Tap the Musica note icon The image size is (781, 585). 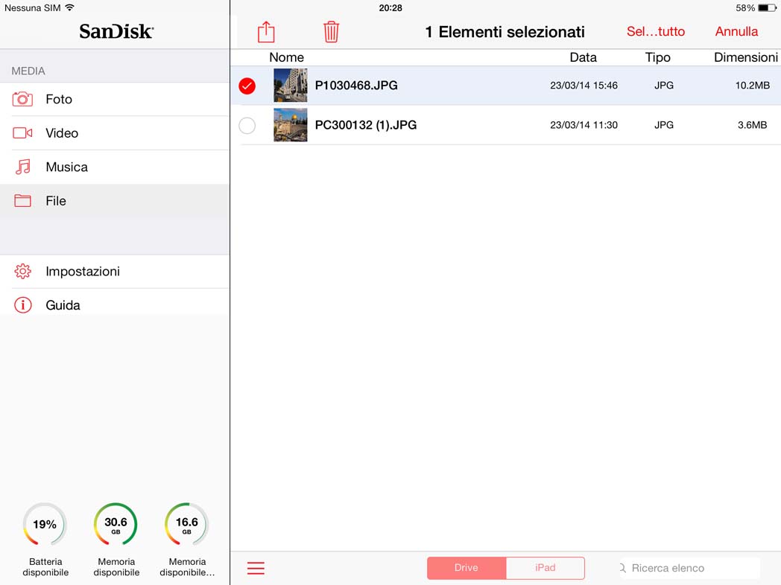[22, 167]
